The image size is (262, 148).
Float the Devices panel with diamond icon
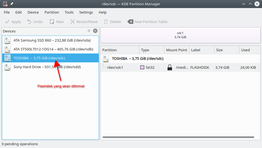click(x=89, y=31)
